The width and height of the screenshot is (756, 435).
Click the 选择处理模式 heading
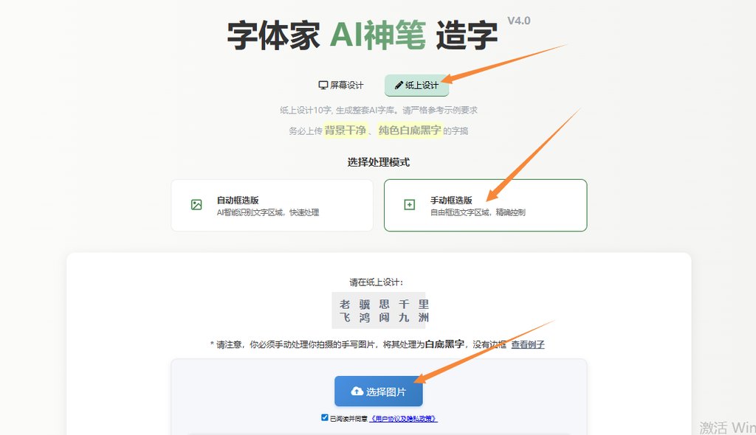point(379,162)
